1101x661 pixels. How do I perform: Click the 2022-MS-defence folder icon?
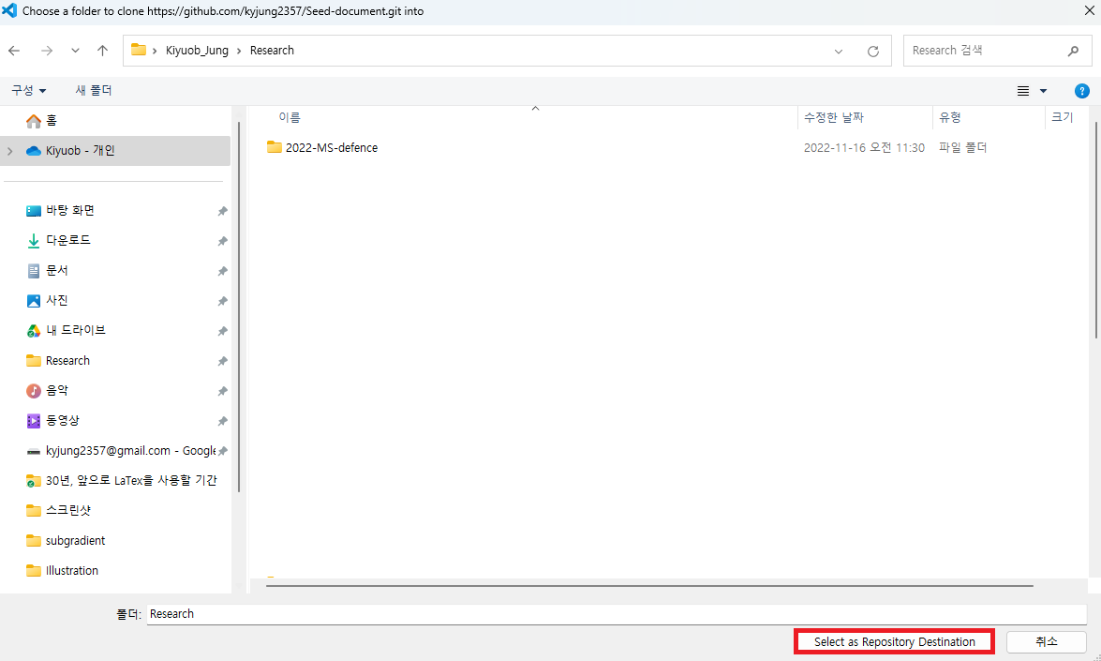[274, 147]
